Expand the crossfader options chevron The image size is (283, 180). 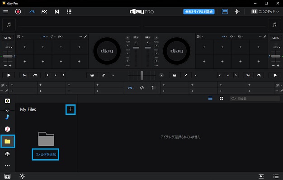click(x=161, y=75)
